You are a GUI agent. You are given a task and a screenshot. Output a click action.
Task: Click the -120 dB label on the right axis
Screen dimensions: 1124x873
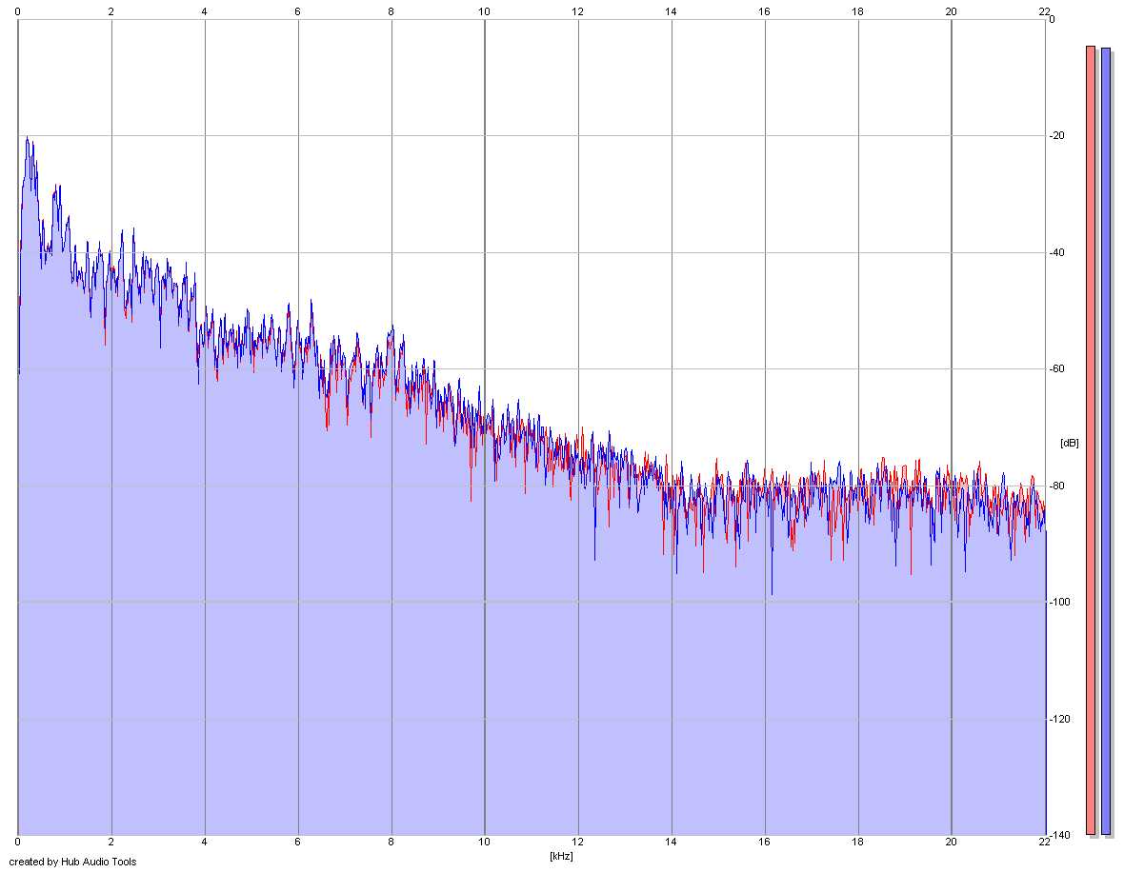point(1059,719)
